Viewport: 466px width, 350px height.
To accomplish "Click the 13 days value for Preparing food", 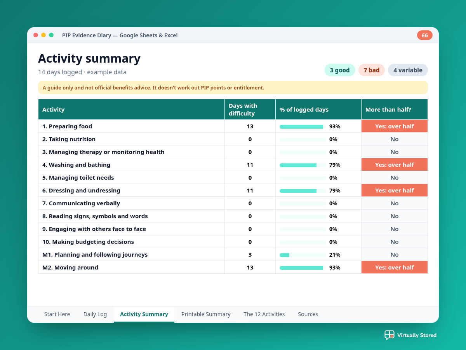I will click(250, 126).
